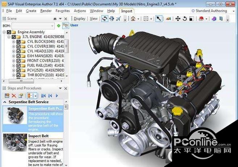Click the binoculars search icon in Scene panel
Image resolution: width=238 pixels, height=167 pixels.
[x=55, y=19]
